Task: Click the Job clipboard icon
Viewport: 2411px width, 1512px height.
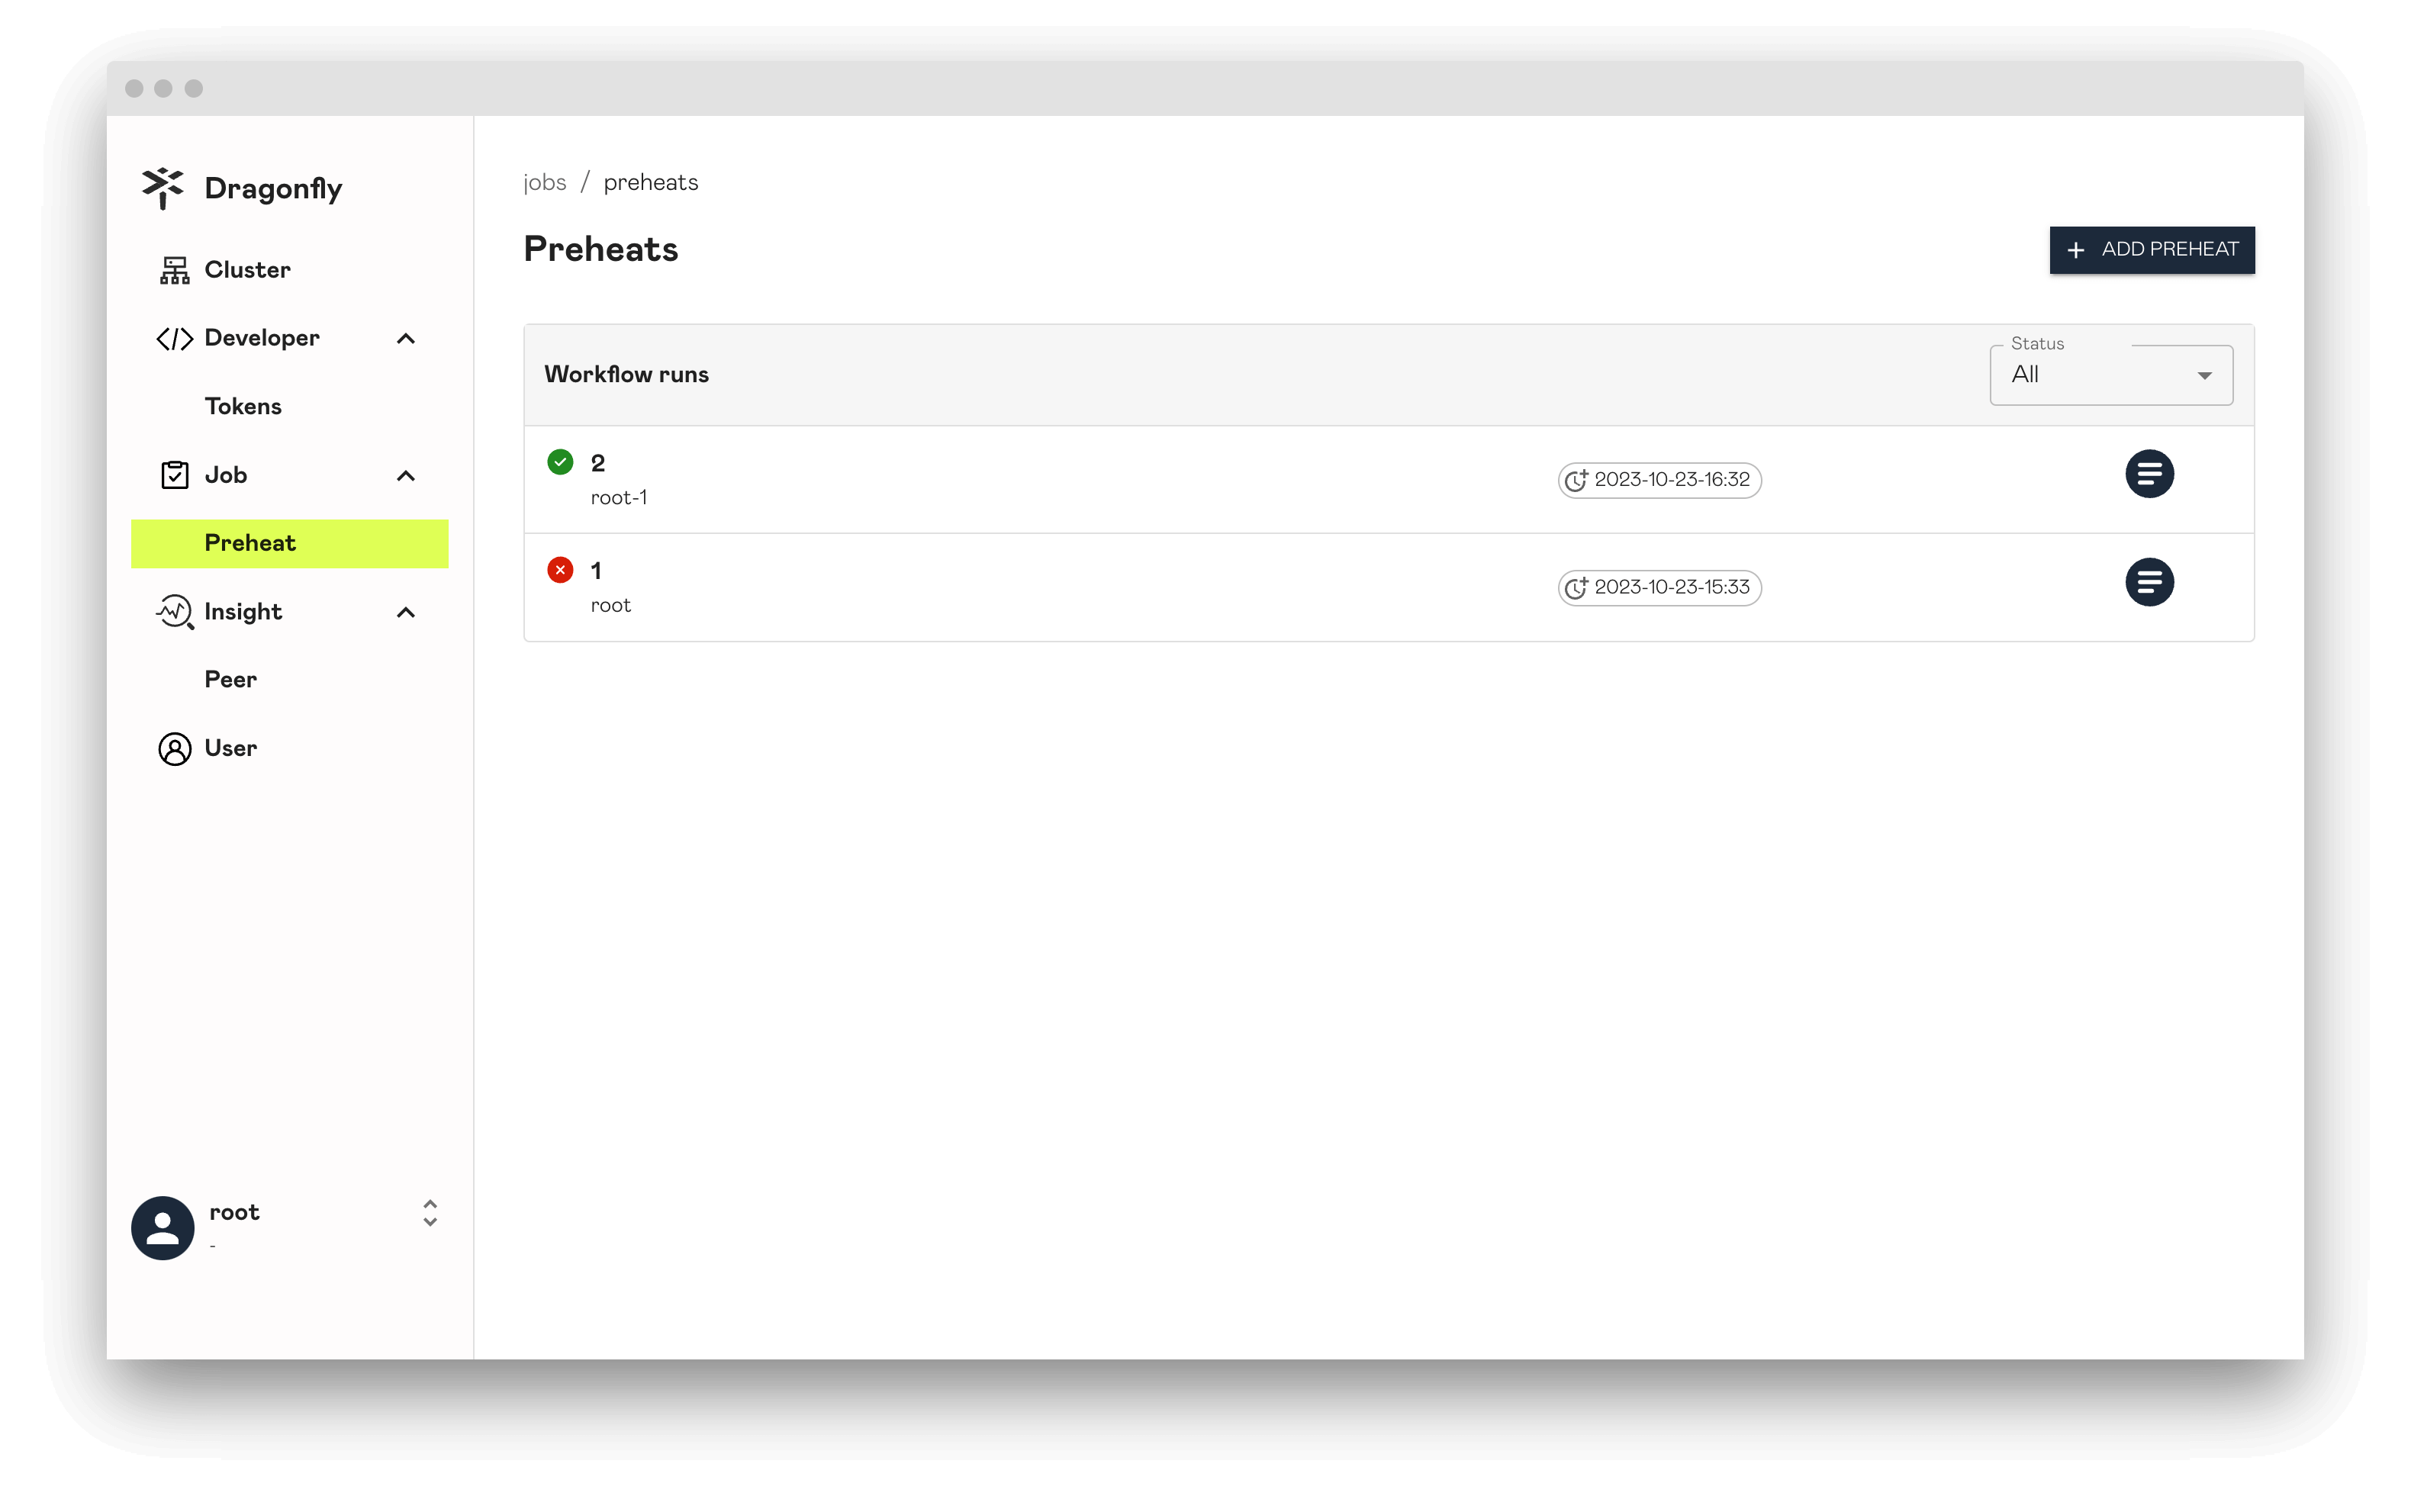Action: coord(175,475)
